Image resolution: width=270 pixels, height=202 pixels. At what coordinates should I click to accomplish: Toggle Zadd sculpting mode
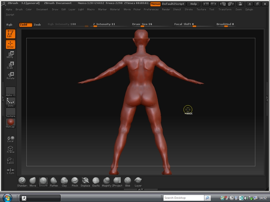click(x=26, y=25)
